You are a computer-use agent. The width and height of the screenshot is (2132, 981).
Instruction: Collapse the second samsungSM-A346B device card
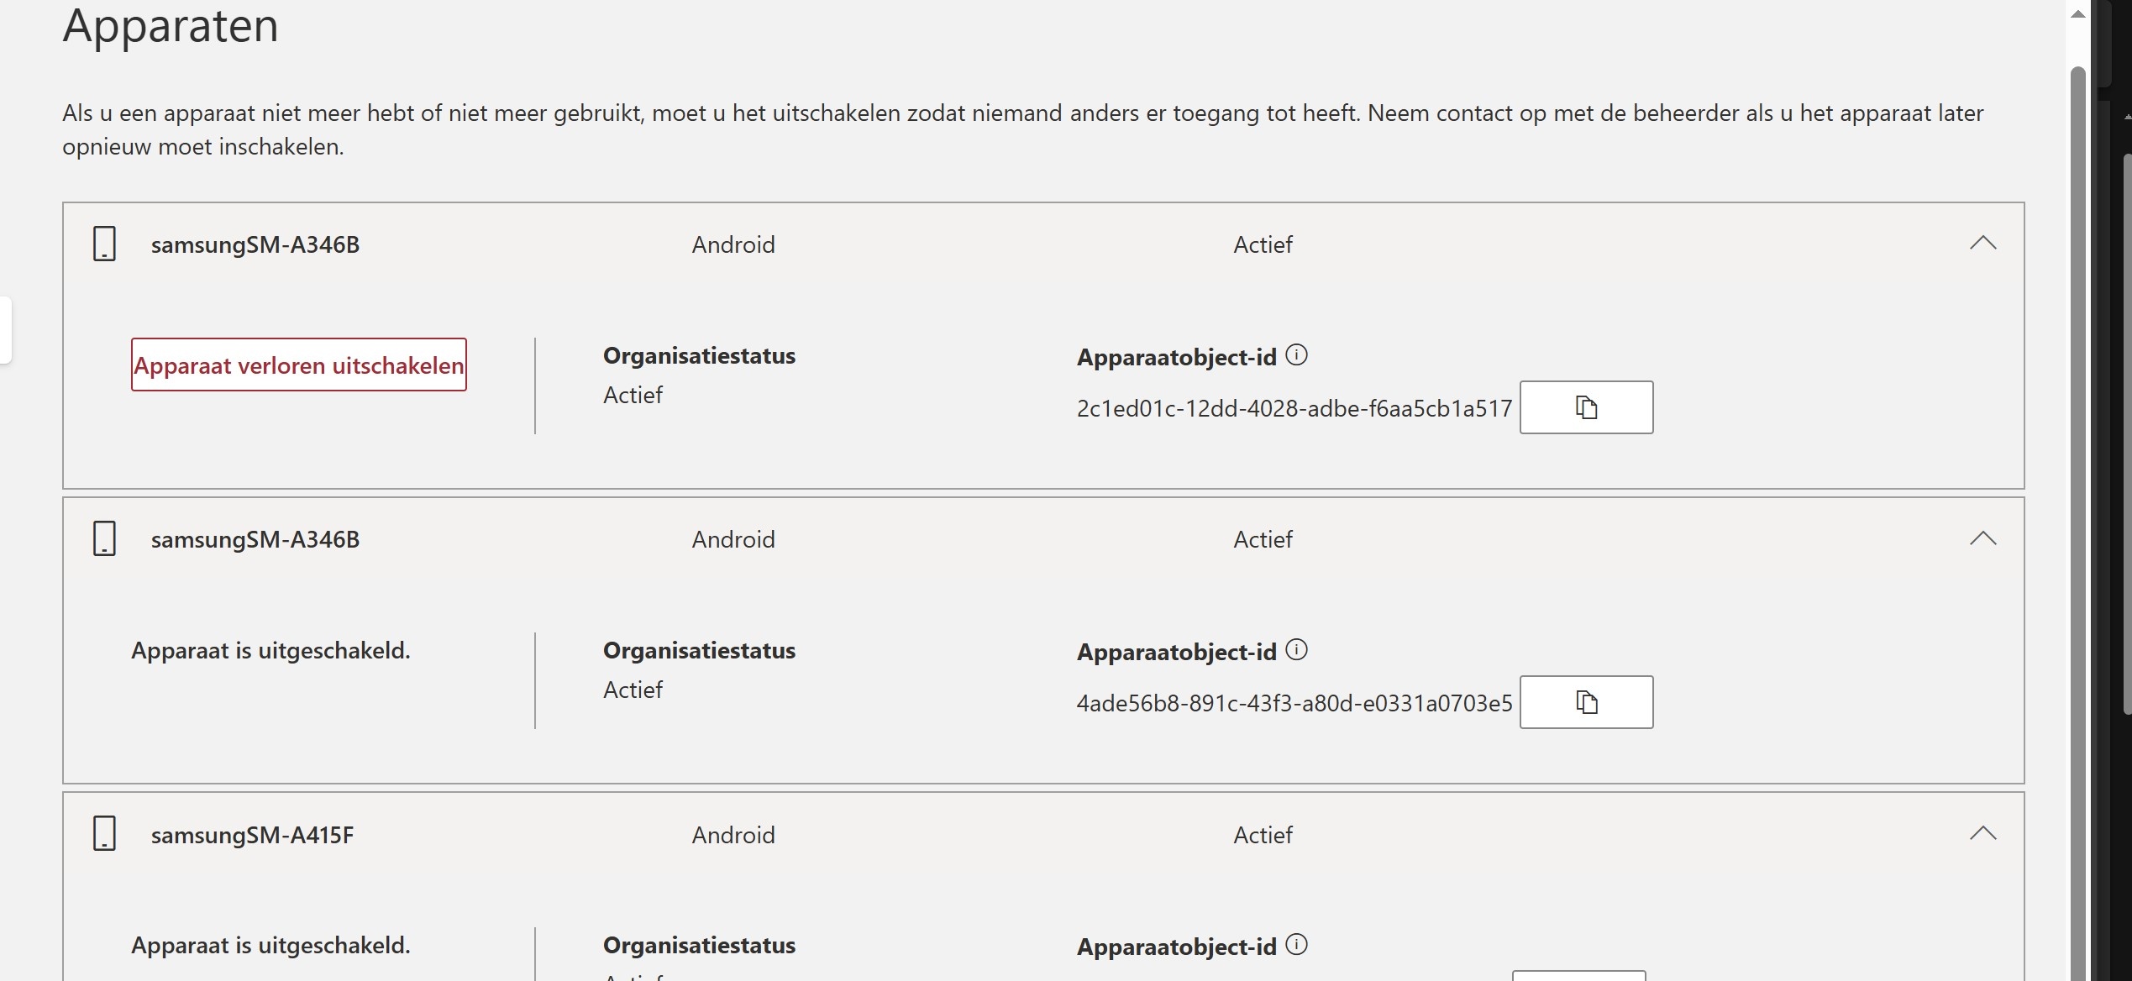pyautogui.click(x=1983, y=538)
